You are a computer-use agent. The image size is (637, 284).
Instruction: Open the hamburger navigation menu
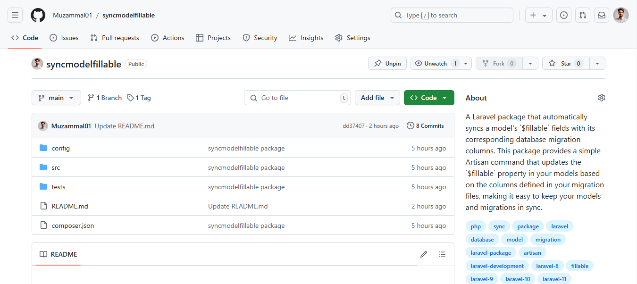point(15,15)
